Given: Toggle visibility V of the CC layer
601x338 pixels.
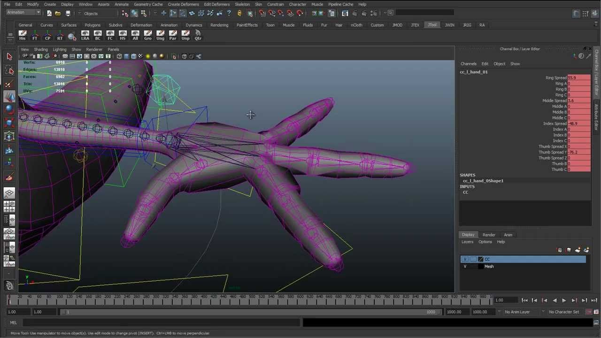Looking at the screenshot, I should [465, 259].
